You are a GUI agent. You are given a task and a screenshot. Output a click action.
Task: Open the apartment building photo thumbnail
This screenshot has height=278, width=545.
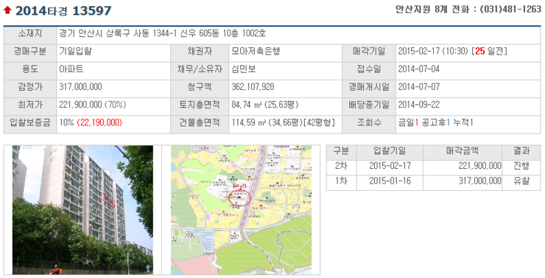(82, 210)
